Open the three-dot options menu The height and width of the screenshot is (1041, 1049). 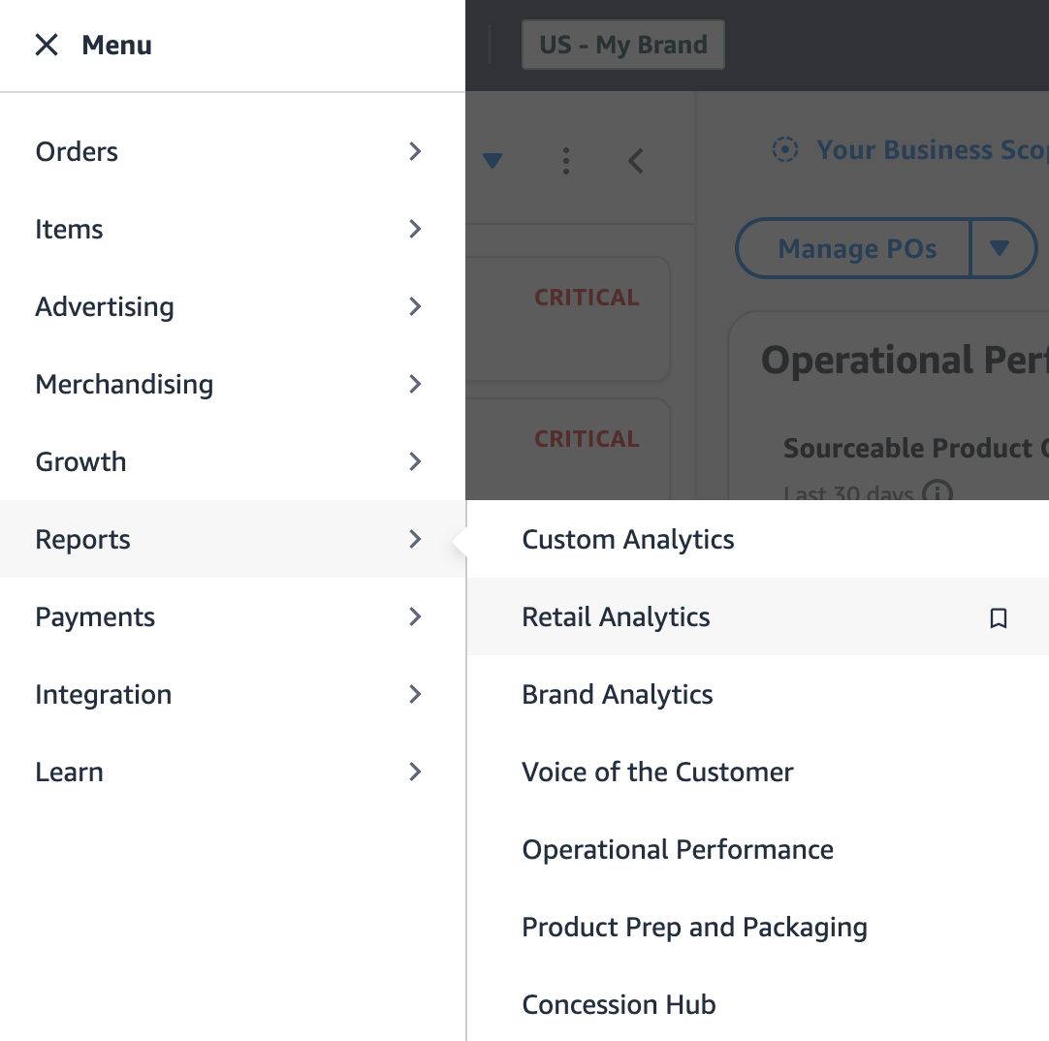point(566,161)
